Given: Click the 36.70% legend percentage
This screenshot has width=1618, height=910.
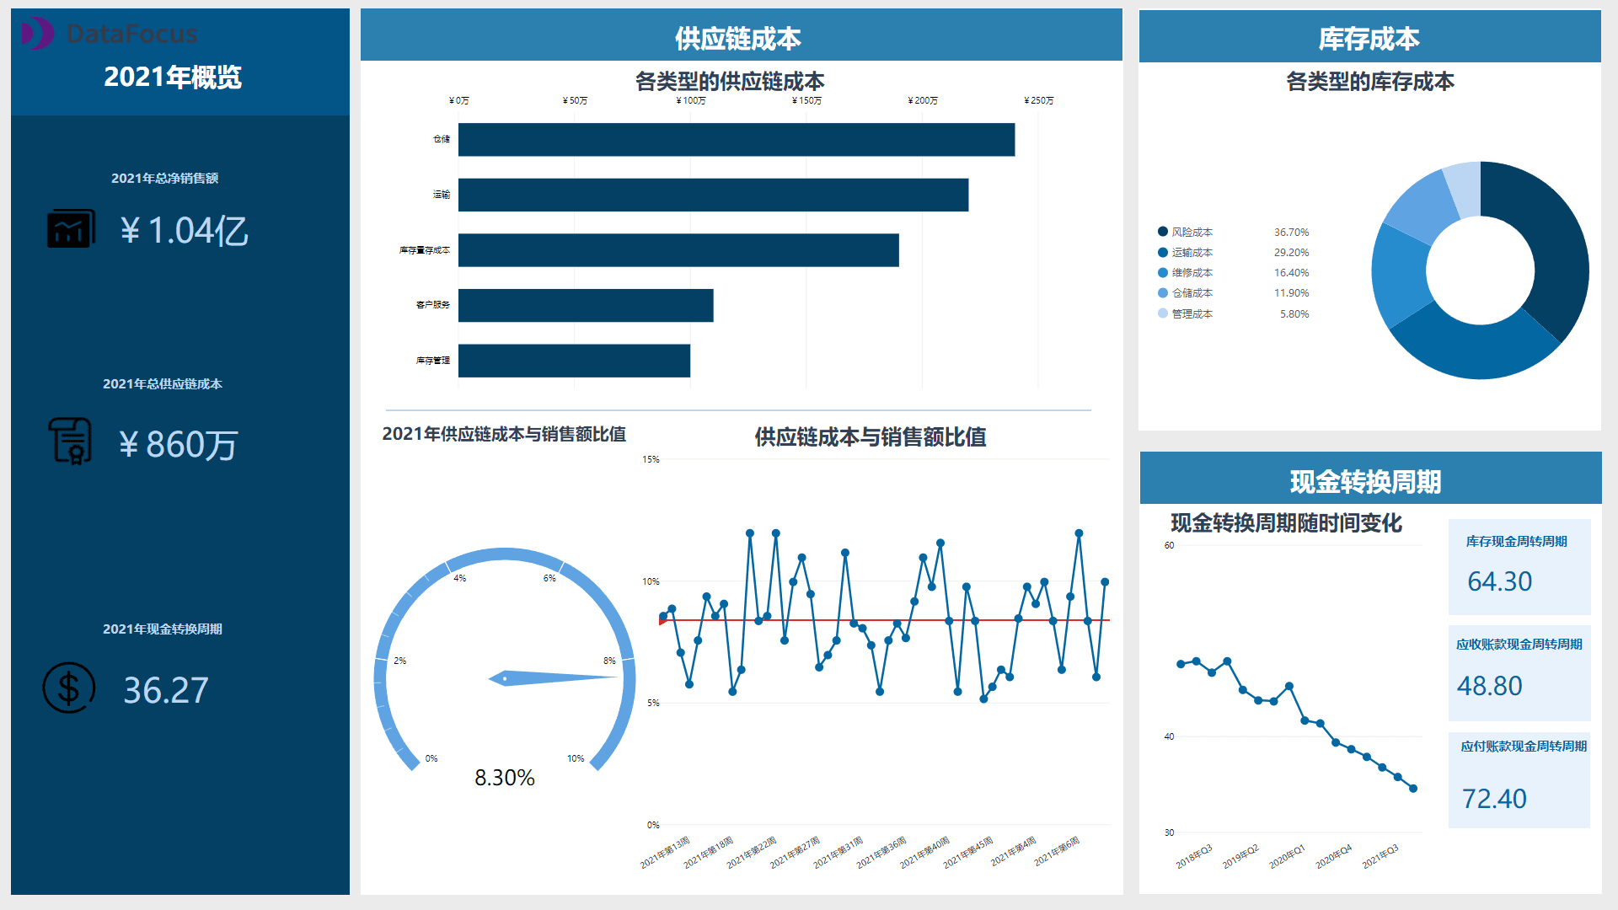Looking at the screenshot, I should pyautogui.click(x=1291, y=232).
